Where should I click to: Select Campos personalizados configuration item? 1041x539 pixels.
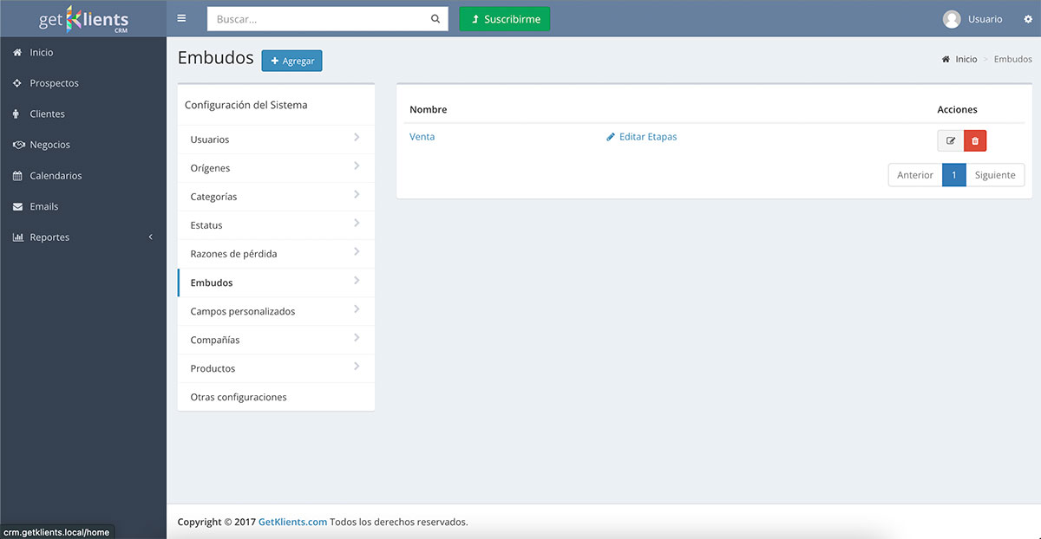point(243,311)
